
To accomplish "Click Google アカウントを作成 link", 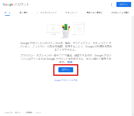I will pos(66,80).
